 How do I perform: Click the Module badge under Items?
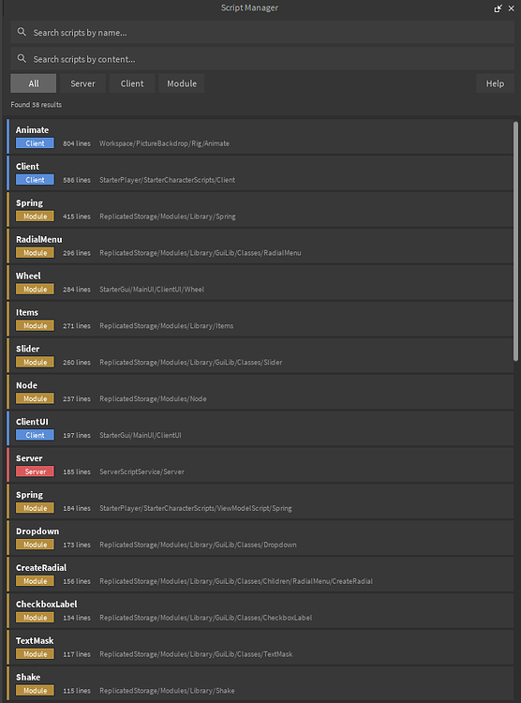[35, 326]
